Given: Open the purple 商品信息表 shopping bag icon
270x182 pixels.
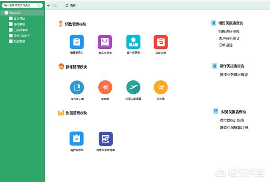Looking at the screenshot, I should tap(105, 42).
